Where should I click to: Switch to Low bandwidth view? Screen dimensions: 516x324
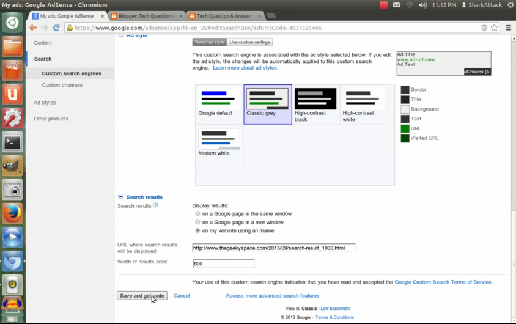(335, 309)
